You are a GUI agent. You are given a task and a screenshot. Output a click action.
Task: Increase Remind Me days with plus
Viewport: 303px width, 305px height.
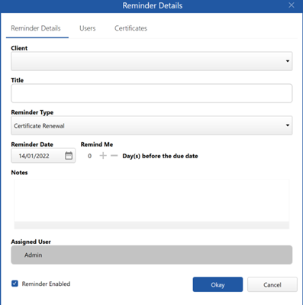(103, 156)
